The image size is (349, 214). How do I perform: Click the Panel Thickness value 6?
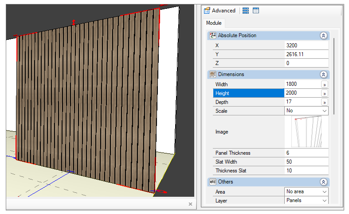click(x=288, y=153)
